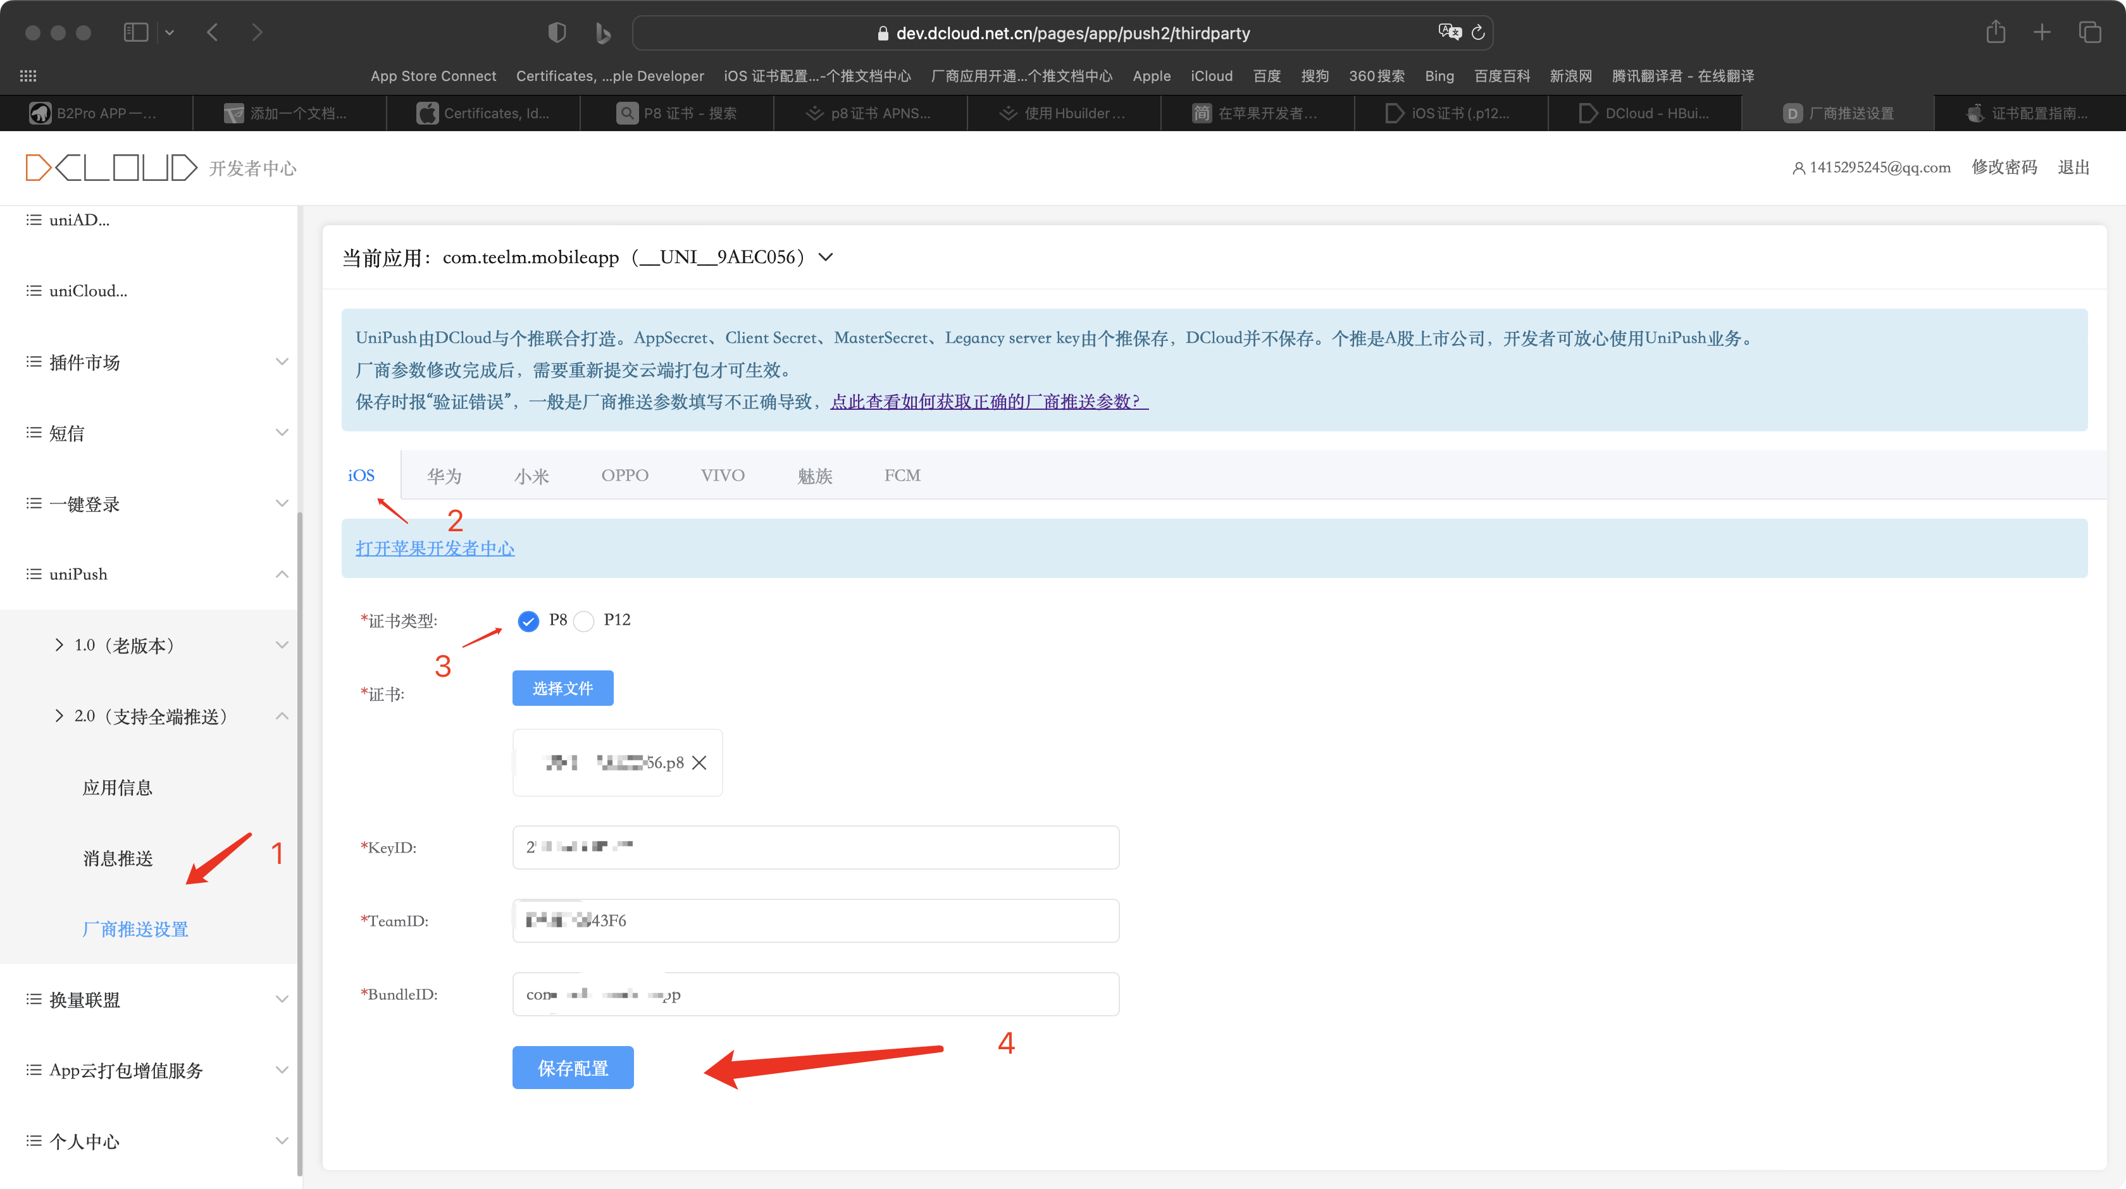Expand the 短信 menu chevron
The width and height of the screenshot is (2126, 1189).
(x=282, y=433)
